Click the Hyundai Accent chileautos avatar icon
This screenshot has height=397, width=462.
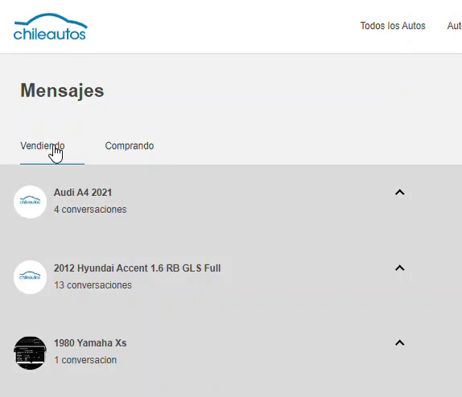(x=30, y=277)
